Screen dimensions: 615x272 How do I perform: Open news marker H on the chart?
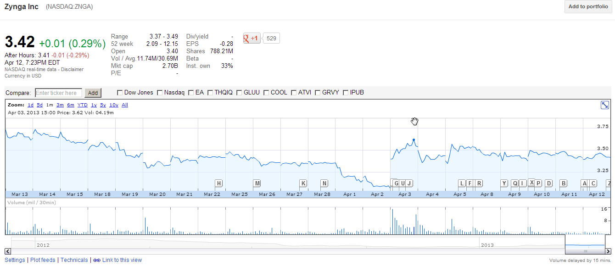pos(219,183)
